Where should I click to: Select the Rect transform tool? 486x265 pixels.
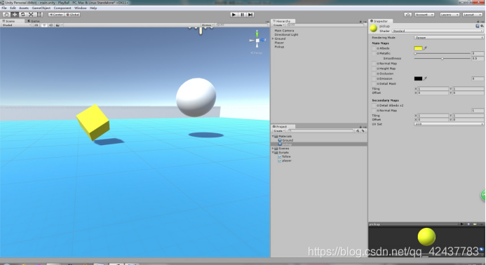39,15
